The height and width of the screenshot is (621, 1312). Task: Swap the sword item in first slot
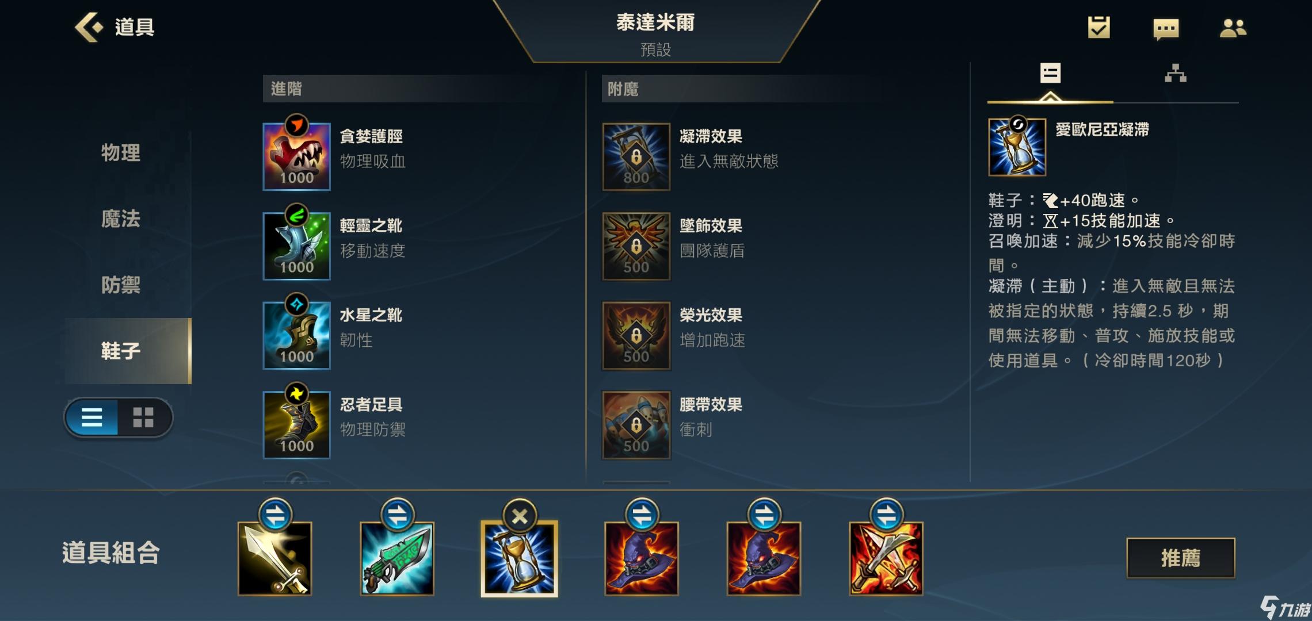pos(275,515)
